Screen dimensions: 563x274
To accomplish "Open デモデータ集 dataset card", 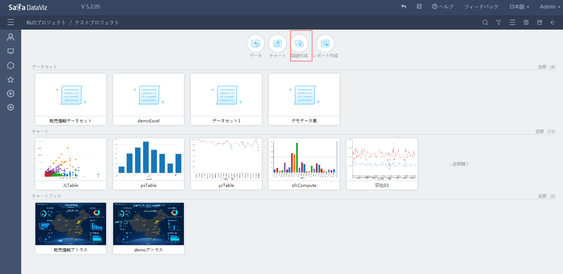I will [304, 99].
